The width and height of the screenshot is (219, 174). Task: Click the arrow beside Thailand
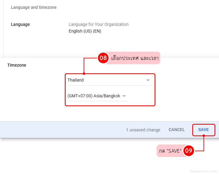[148, 80]
